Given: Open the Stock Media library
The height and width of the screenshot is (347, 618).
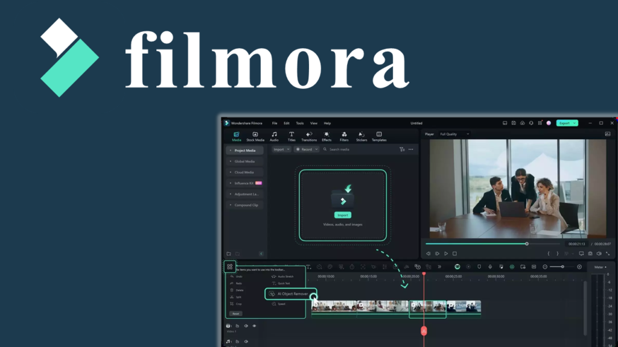Looking at the screenshot, I should [255, 137].
